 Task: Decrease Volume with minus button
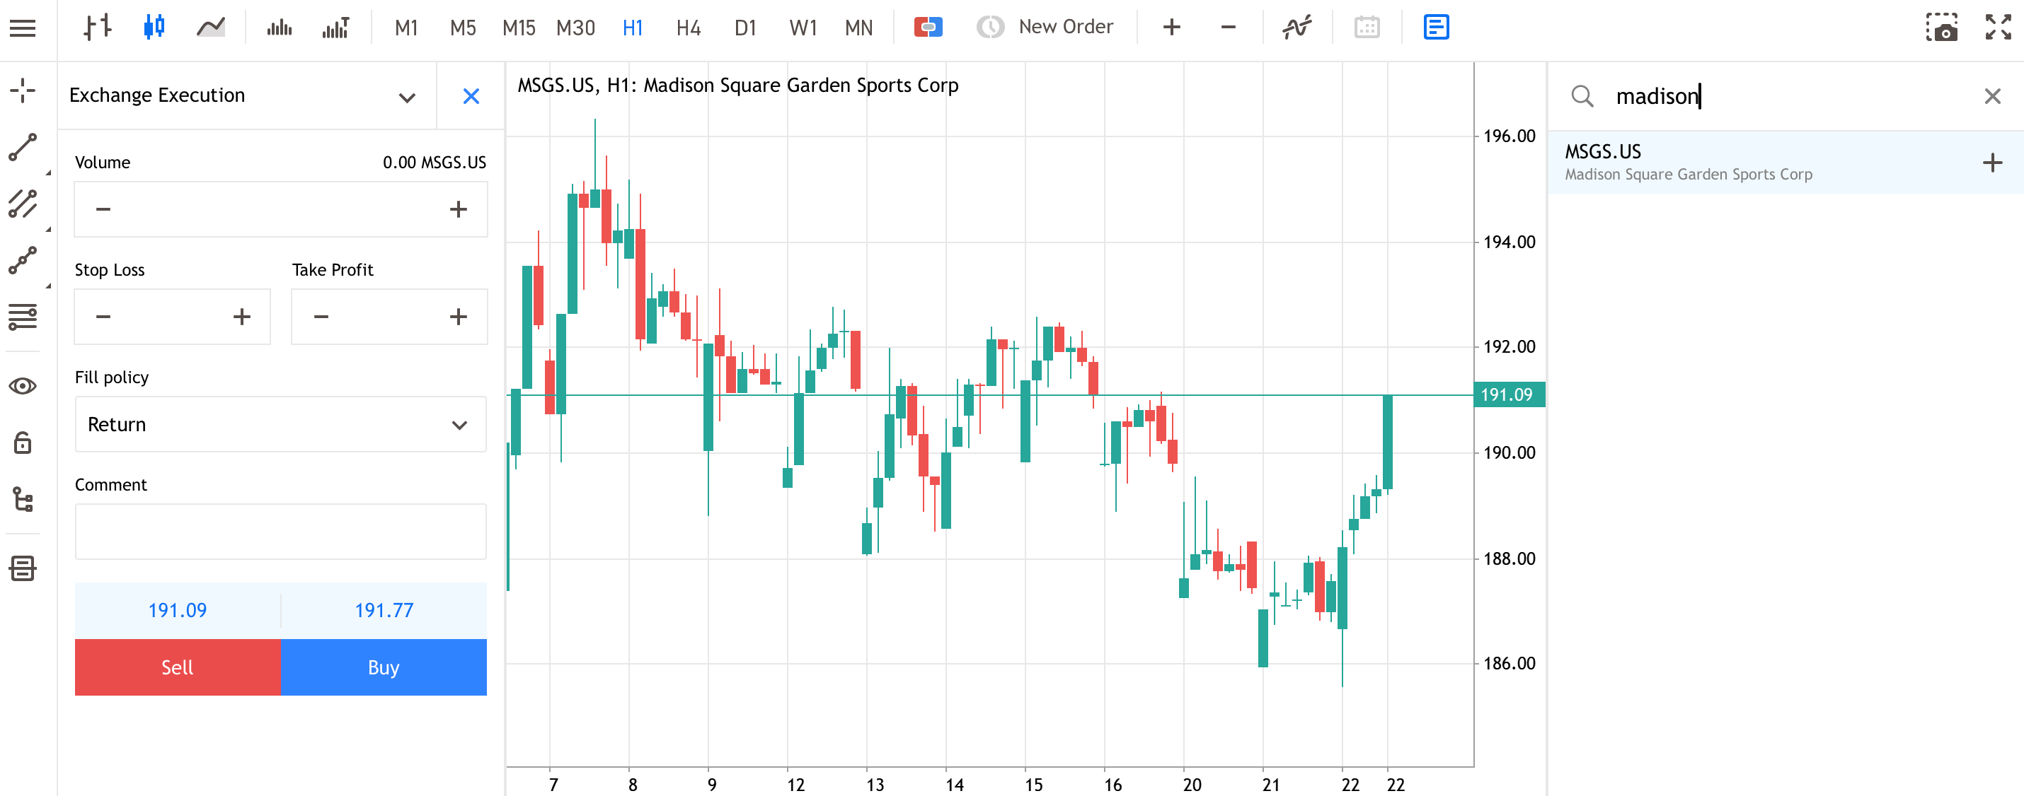(103, 209)
